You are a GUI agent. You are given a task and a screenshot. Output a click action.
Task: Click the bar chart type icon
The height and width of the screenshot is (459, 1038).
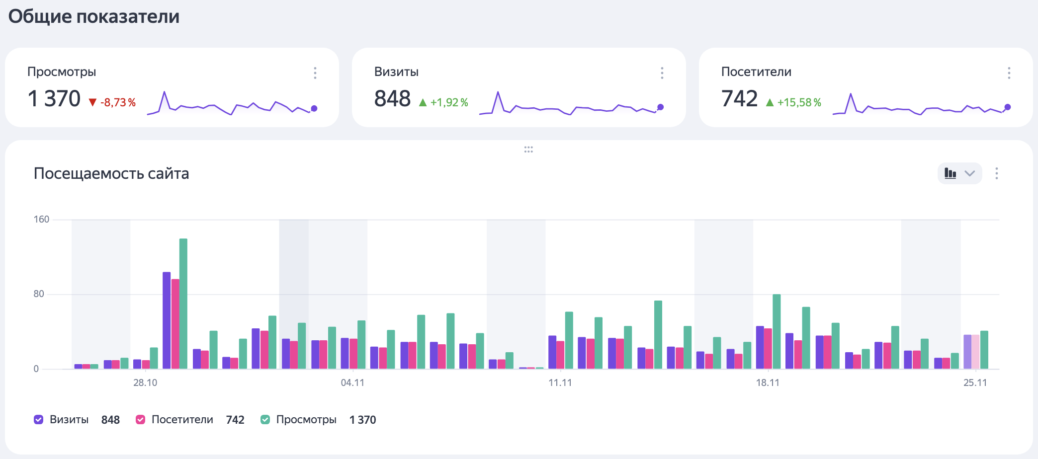[950, 173]
